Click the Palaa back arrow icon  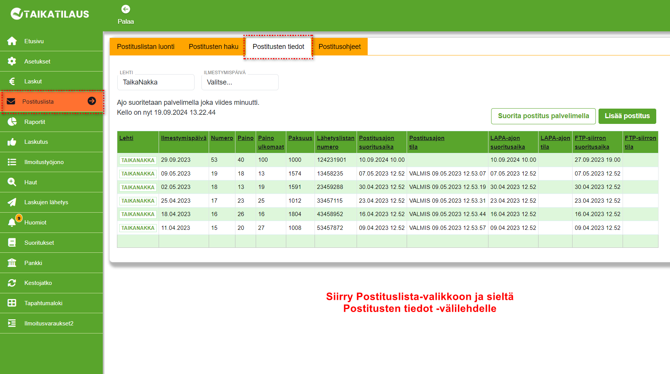tap(126, 9)
